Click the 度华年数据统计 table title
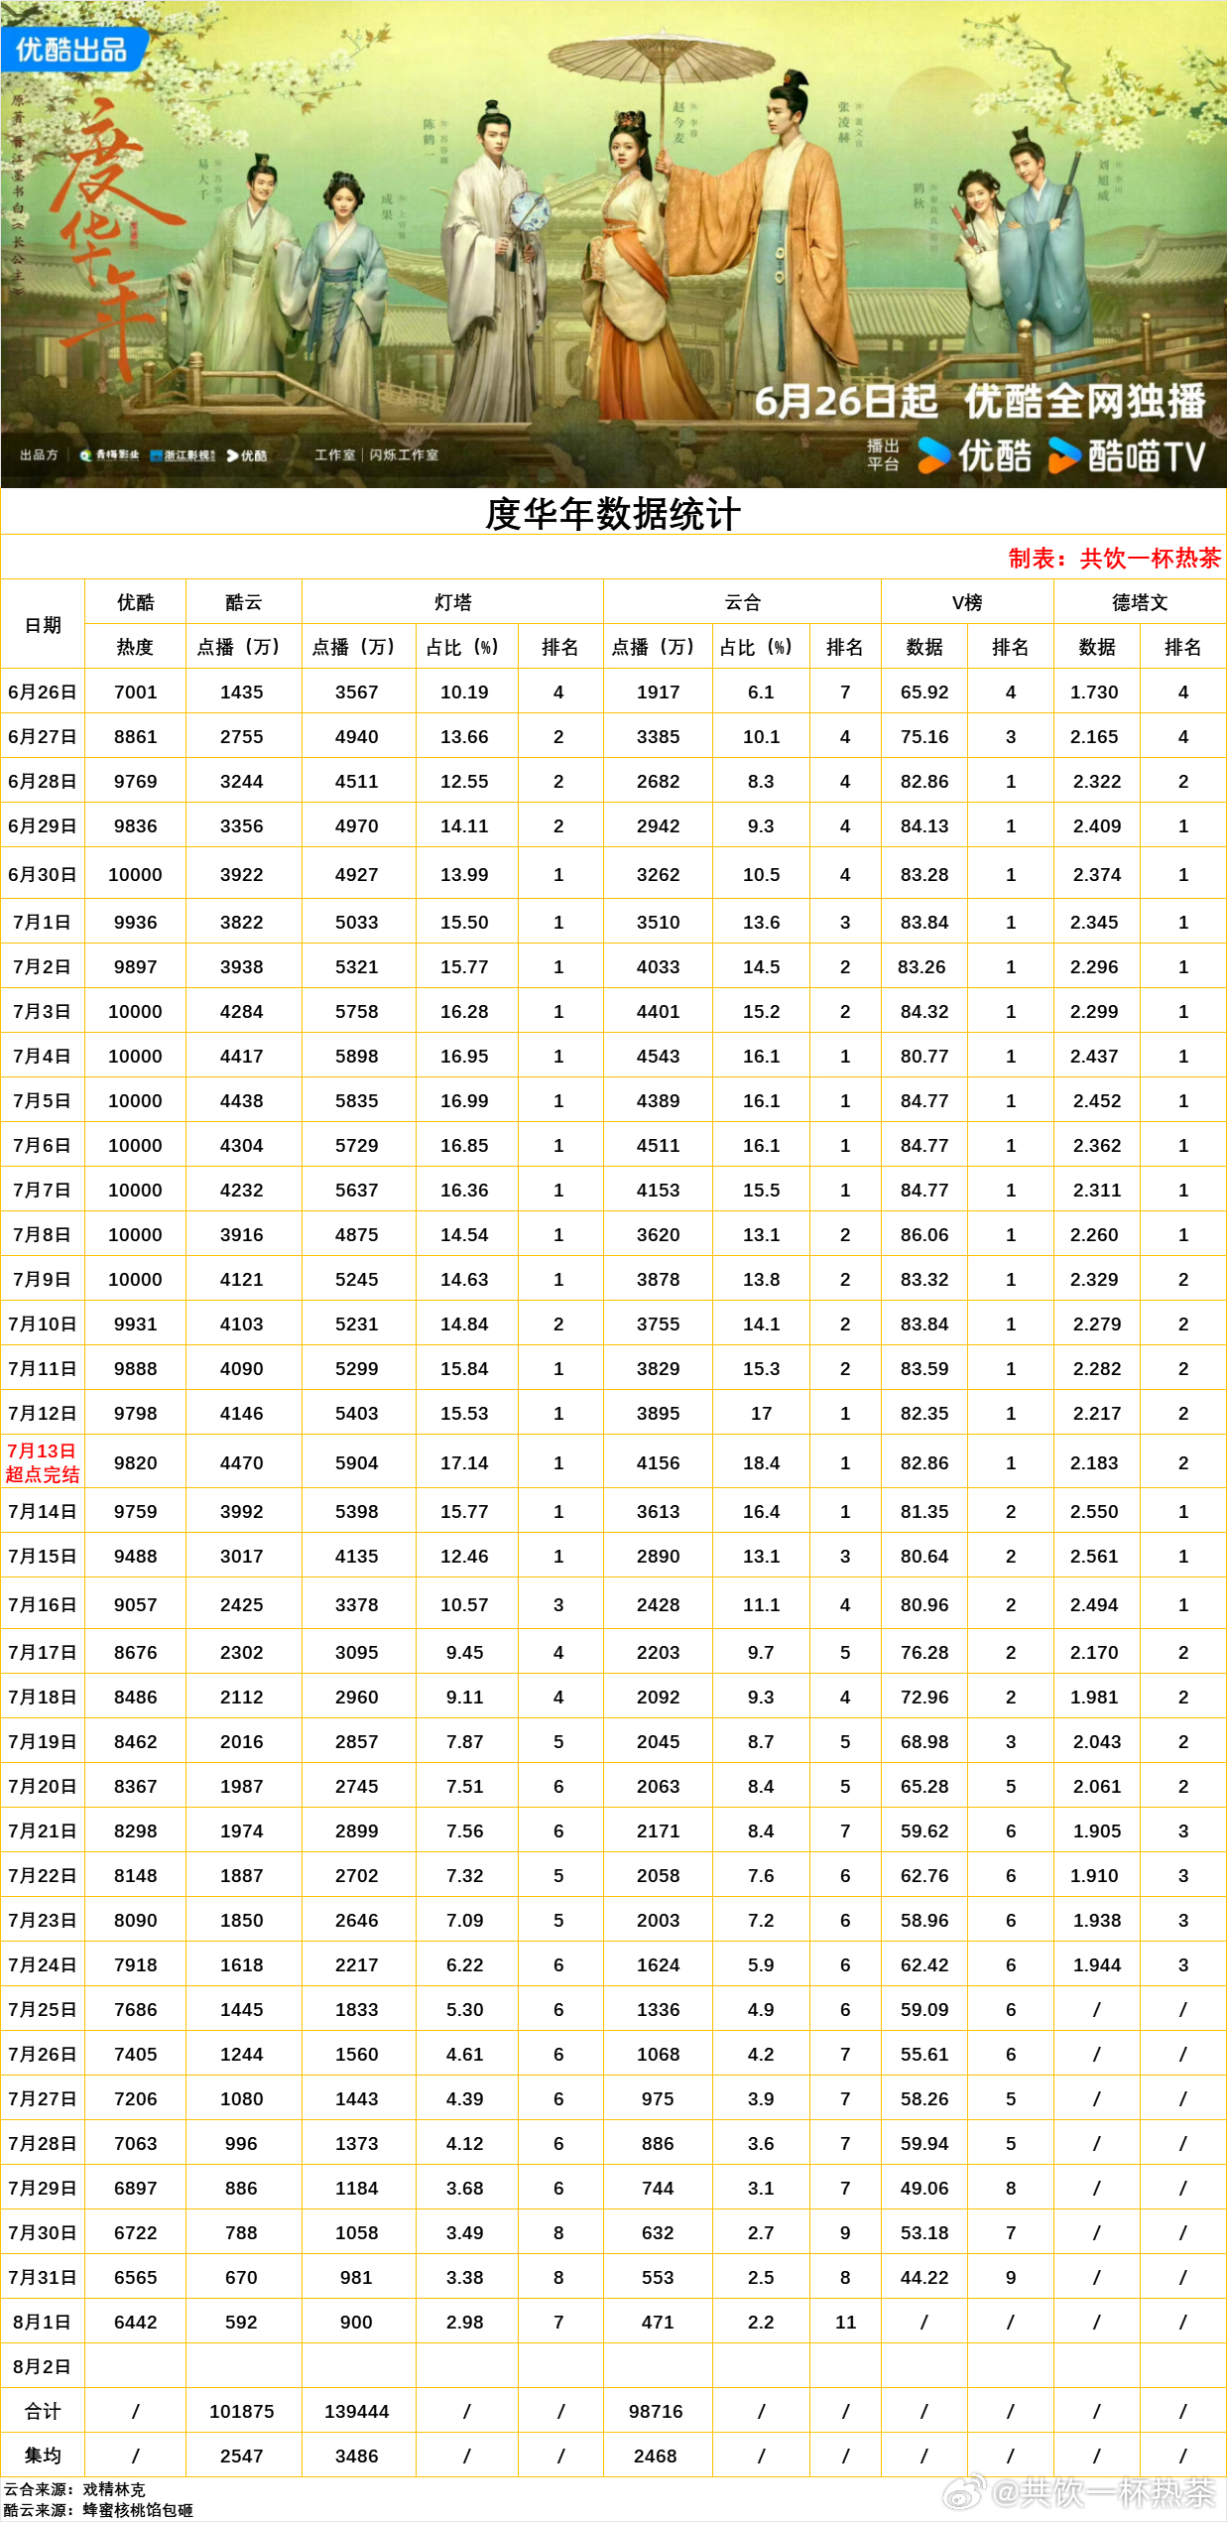The height and width of the screenshot is (2522, 1227). pos(613,514)
